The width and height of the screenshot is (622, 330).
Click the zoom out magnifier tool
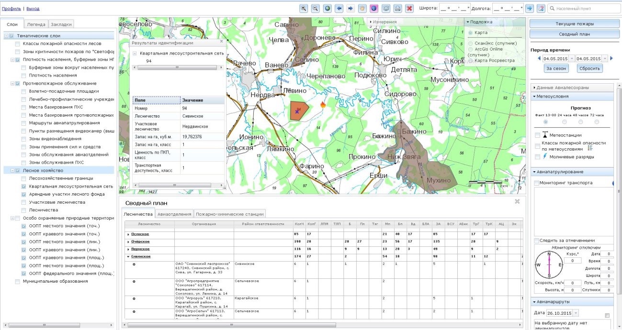coord(315,8)
